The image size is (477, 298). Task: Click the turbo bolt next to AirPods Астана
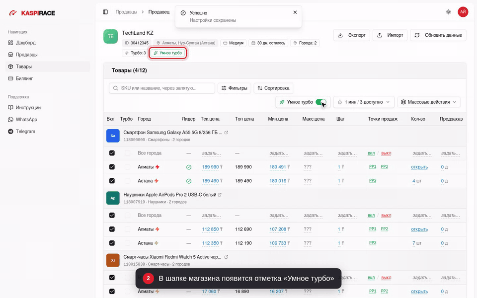[x=157, y=243]
